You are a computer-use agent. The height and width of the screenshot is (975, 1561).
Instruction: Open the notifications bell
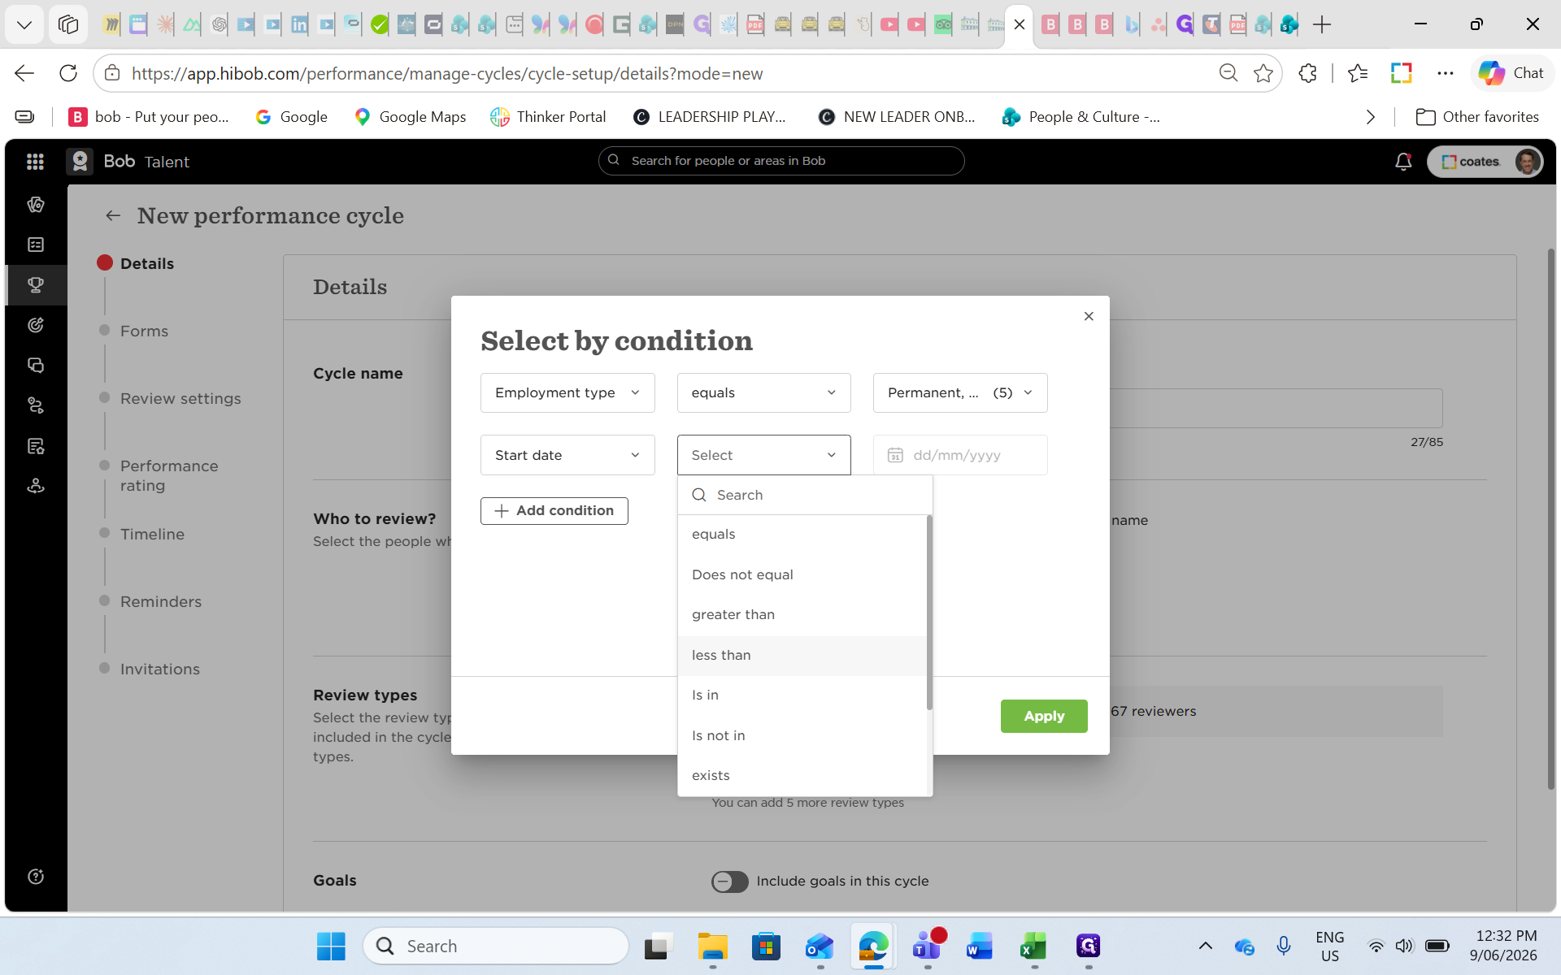[1403, 162]
